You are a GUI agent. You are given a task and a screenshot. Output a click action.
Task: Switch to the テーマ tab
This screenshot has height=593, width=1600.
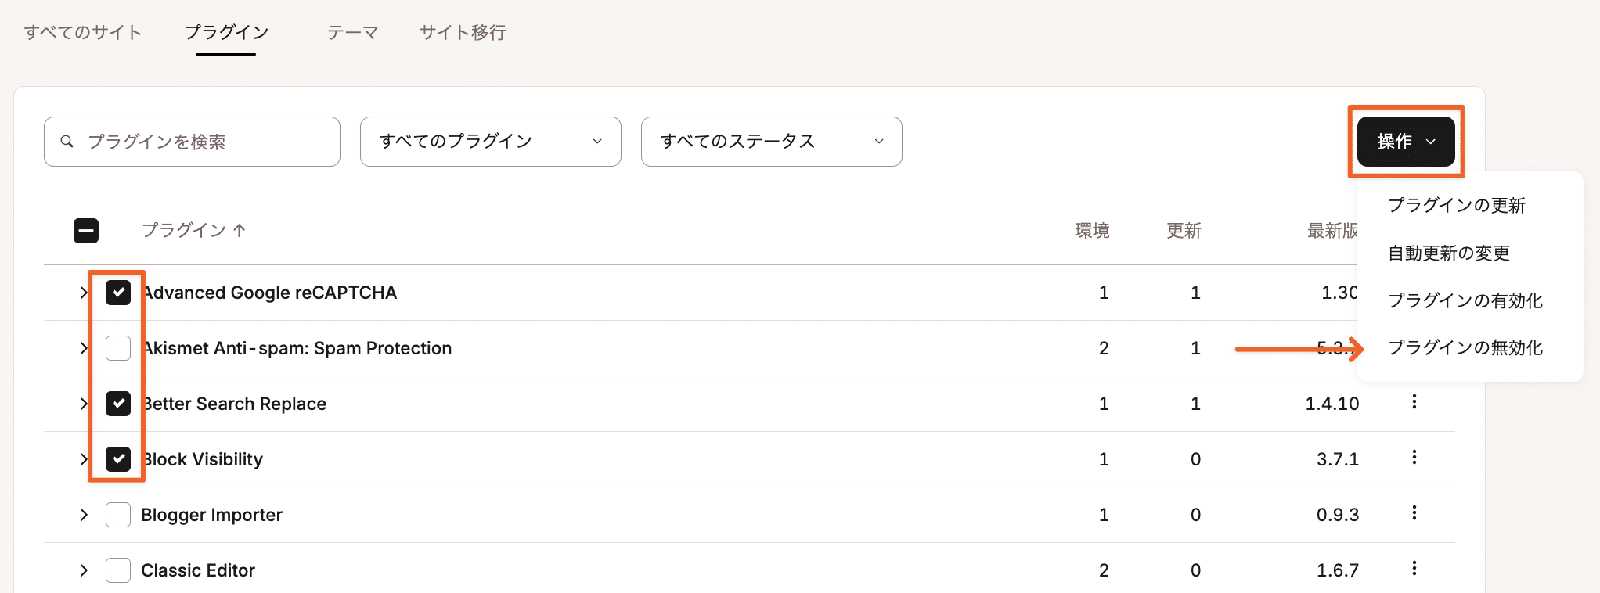352,33
